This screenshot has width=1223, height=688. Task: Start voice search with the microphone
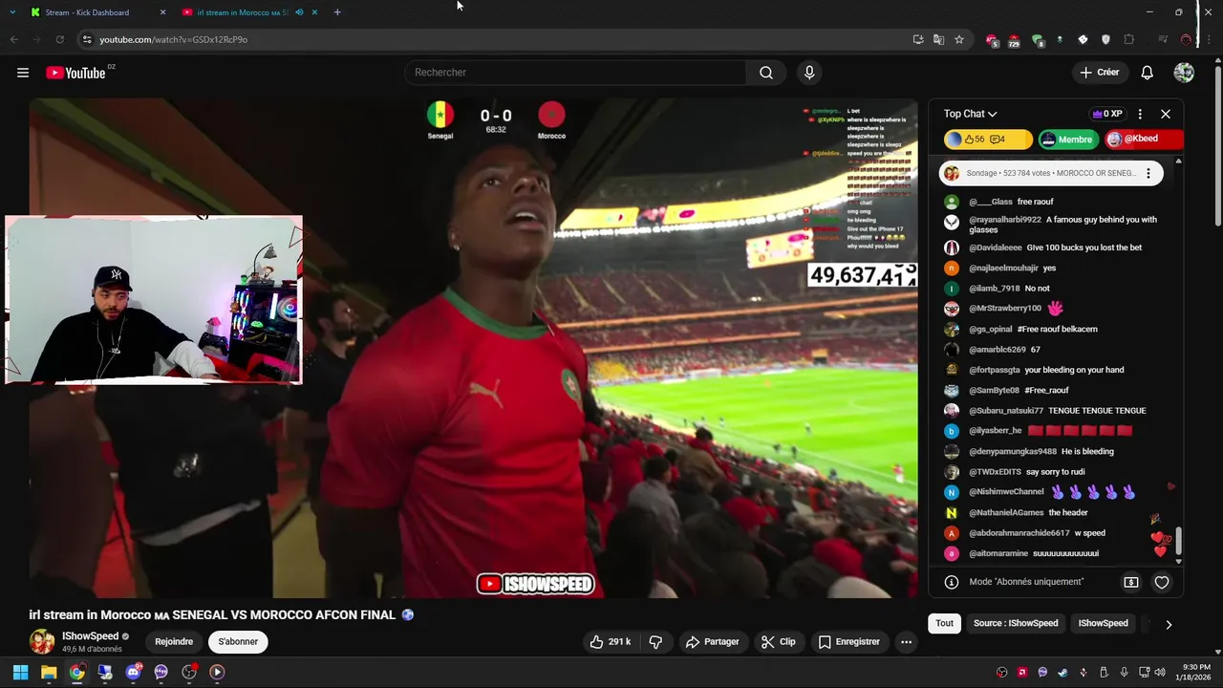809,73
